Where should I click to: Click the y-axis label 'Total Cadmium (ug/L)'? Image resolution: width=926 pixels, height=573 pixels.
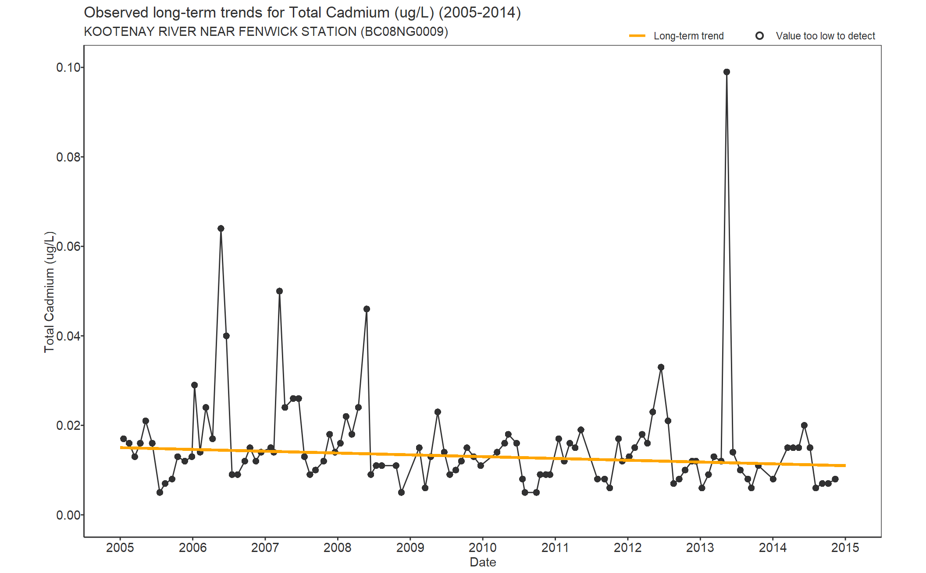point(49,292)
